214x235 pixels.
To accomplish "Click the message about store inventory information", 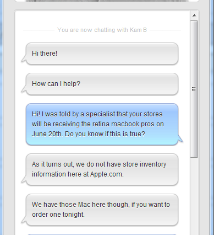I will coord(102,169).
